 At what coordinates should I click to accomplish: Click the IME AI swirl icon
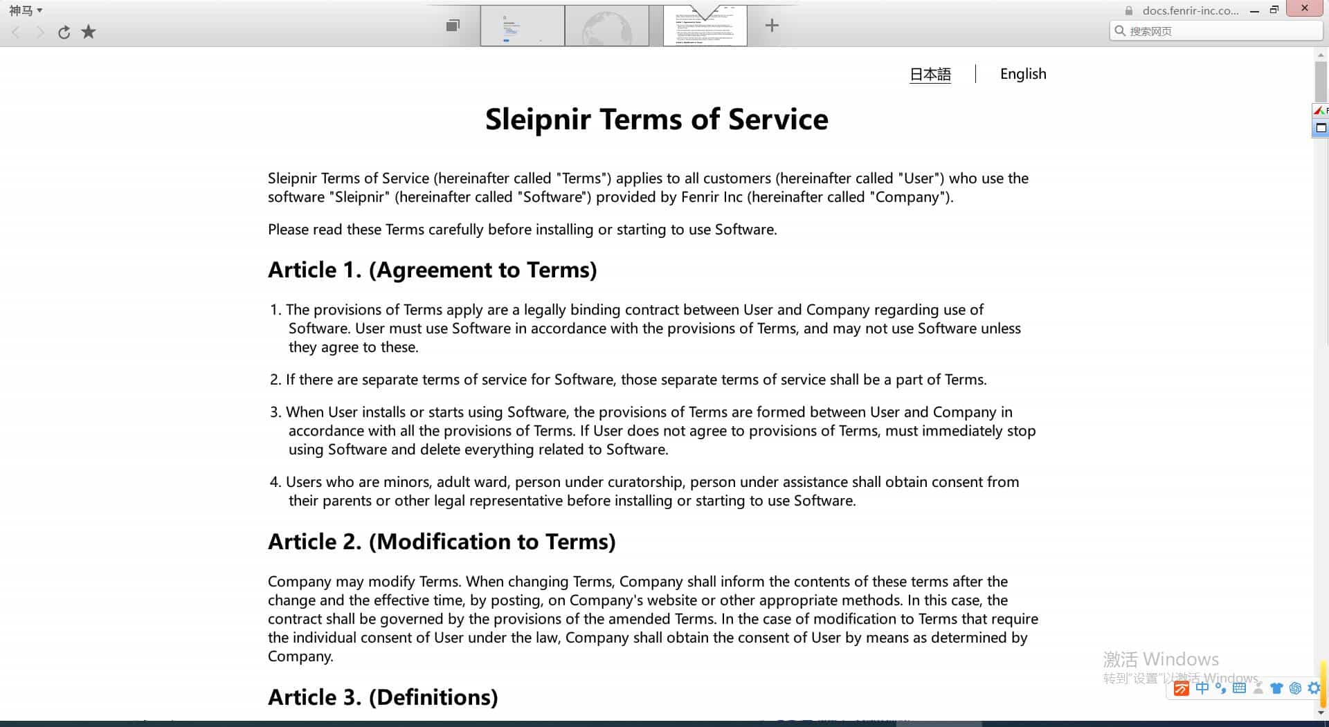(1295, 688)
